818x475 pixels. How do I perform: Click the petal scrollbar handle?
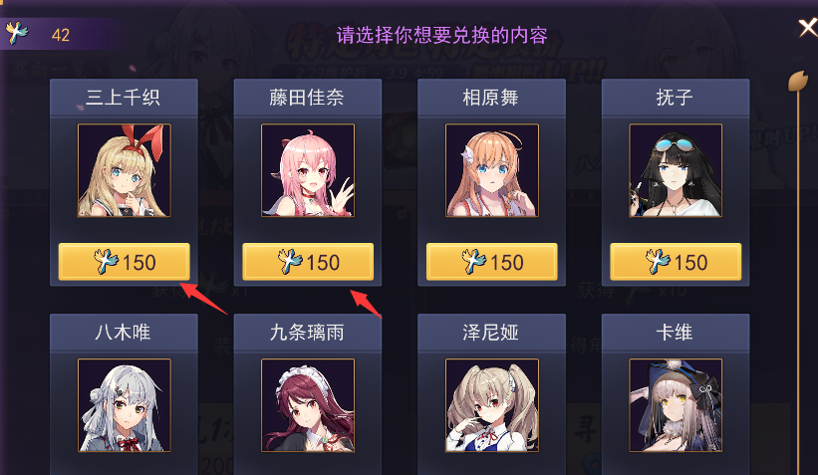click(x=797, y=81)
